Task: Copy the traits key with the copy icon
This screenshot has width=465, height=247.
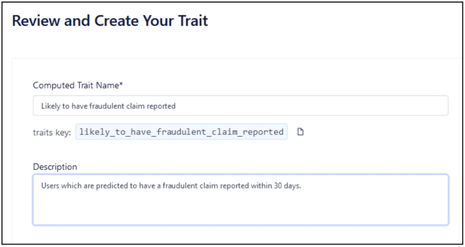Action: 301,132
